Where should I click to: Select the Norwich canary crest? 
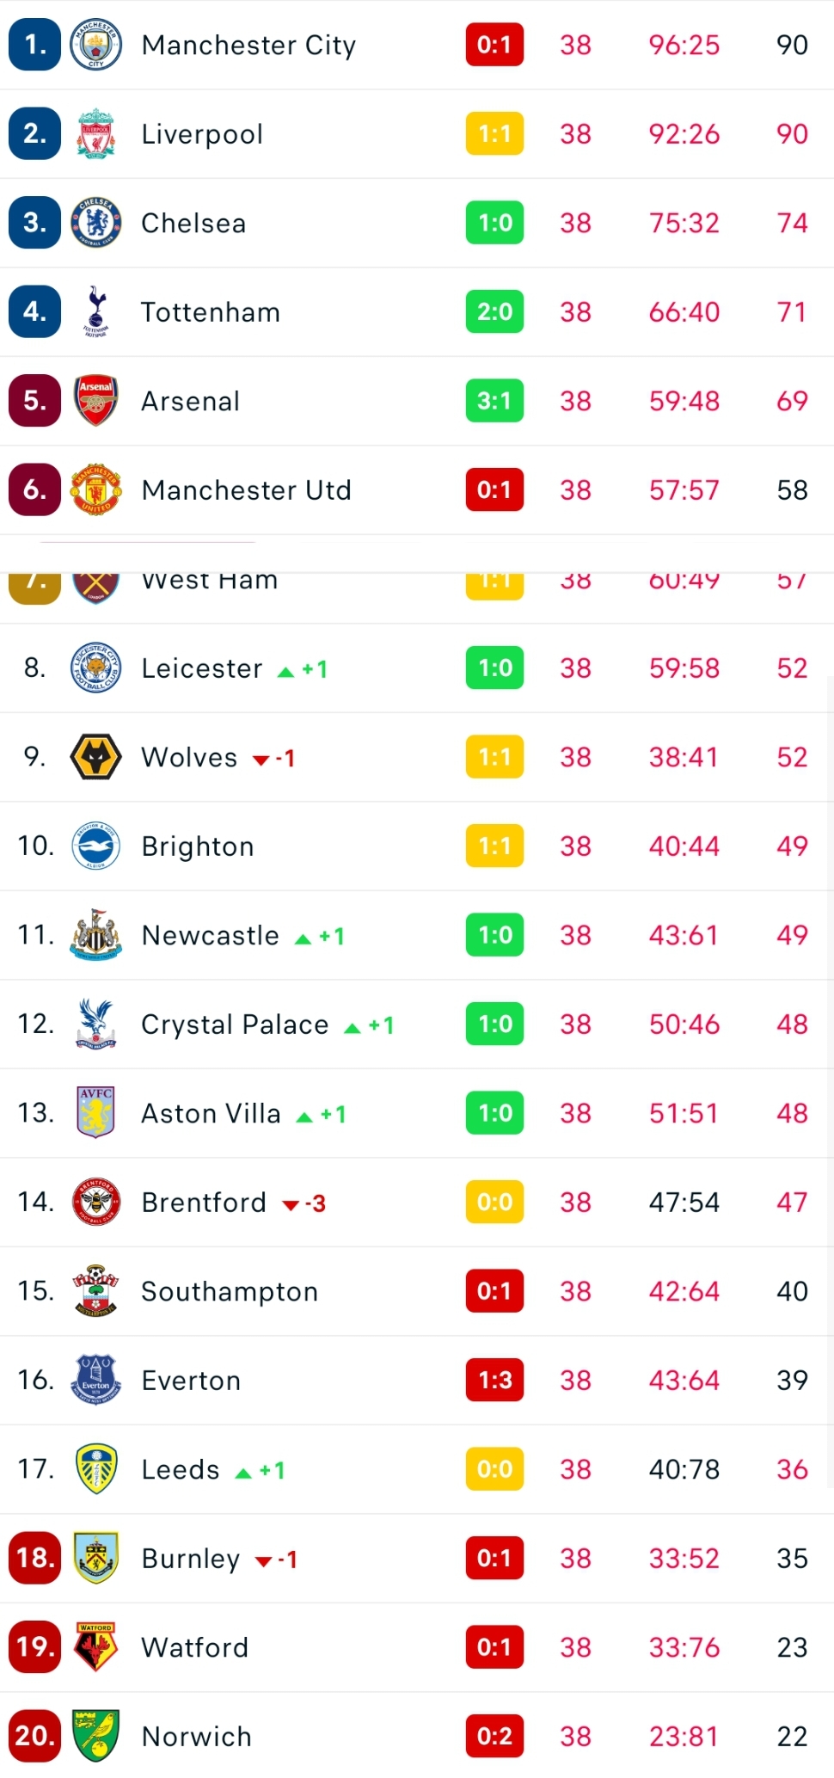coord(95,1736)
